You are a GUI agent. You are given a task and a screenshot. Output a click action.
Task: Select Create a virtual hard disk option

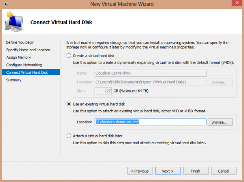pyautogui.click(x=69, y=56)
